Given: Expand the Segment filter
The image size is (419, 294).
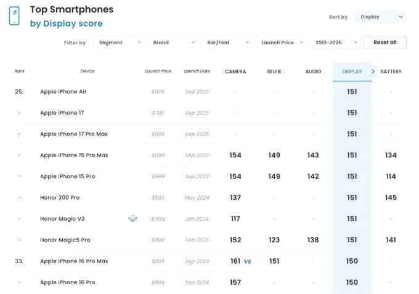Looking at the screenshot, I should 120,43.
